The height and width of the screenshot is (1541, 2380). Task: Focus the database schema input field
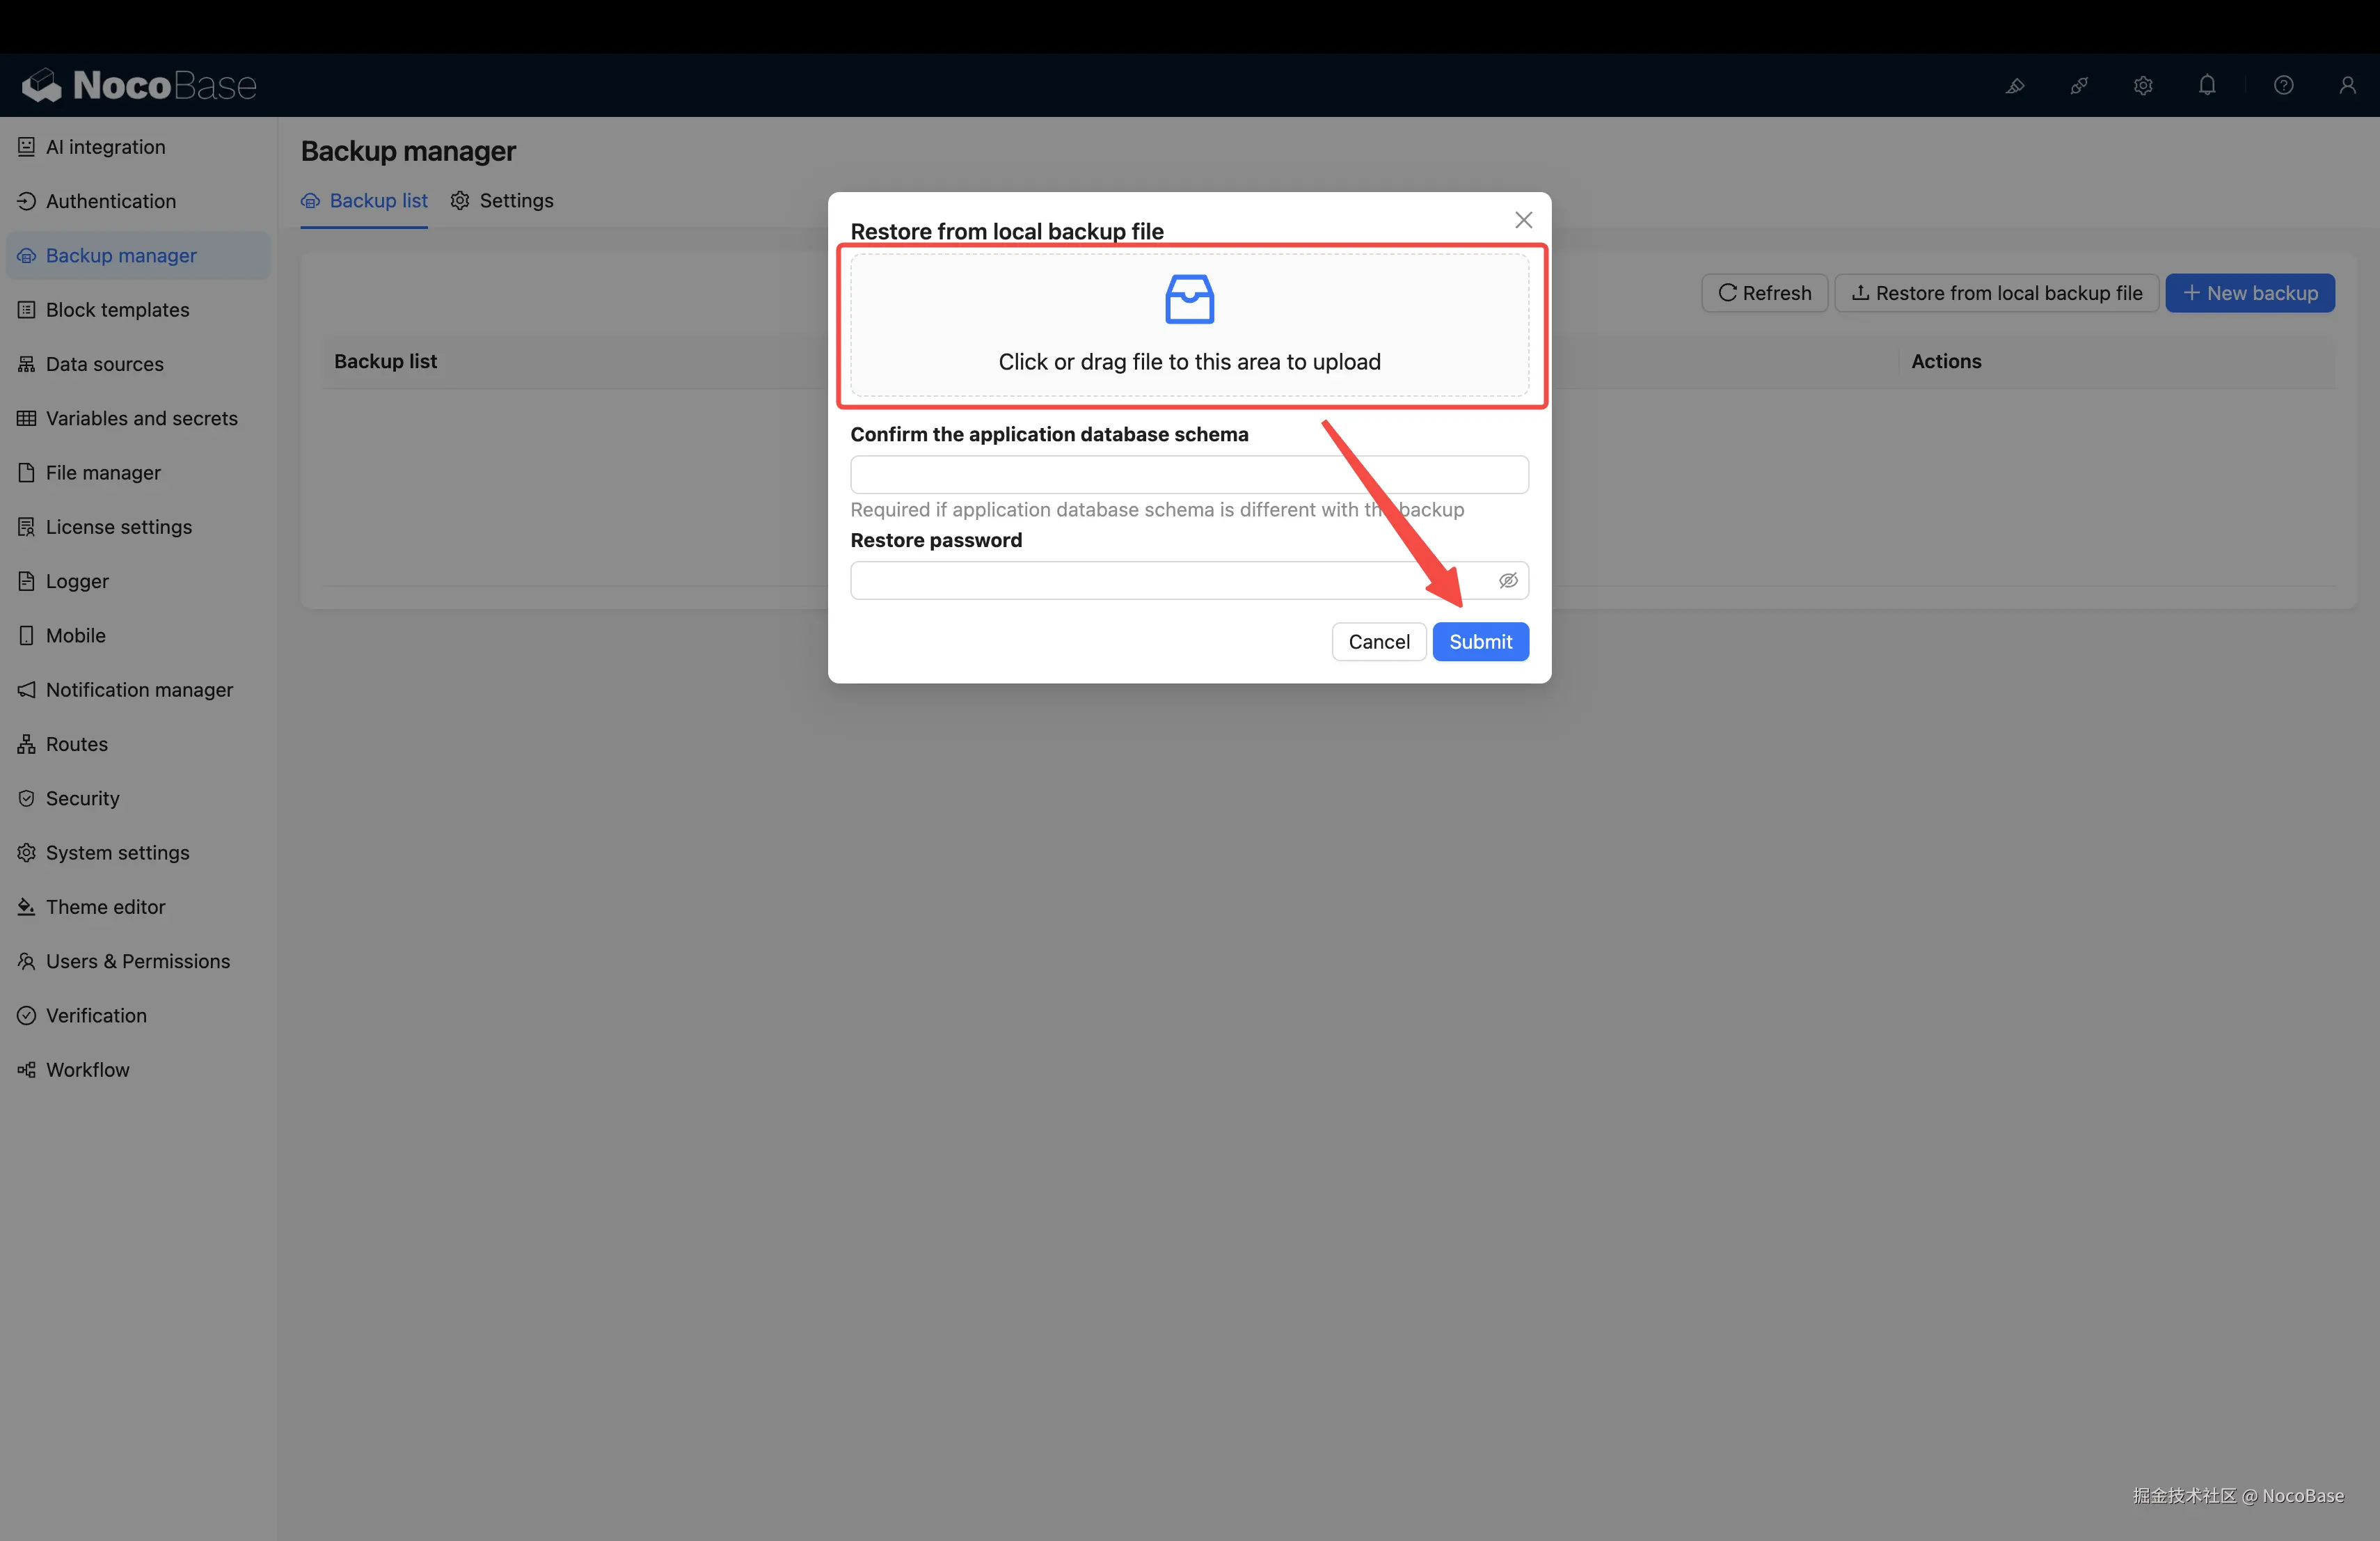[1188, 475]
